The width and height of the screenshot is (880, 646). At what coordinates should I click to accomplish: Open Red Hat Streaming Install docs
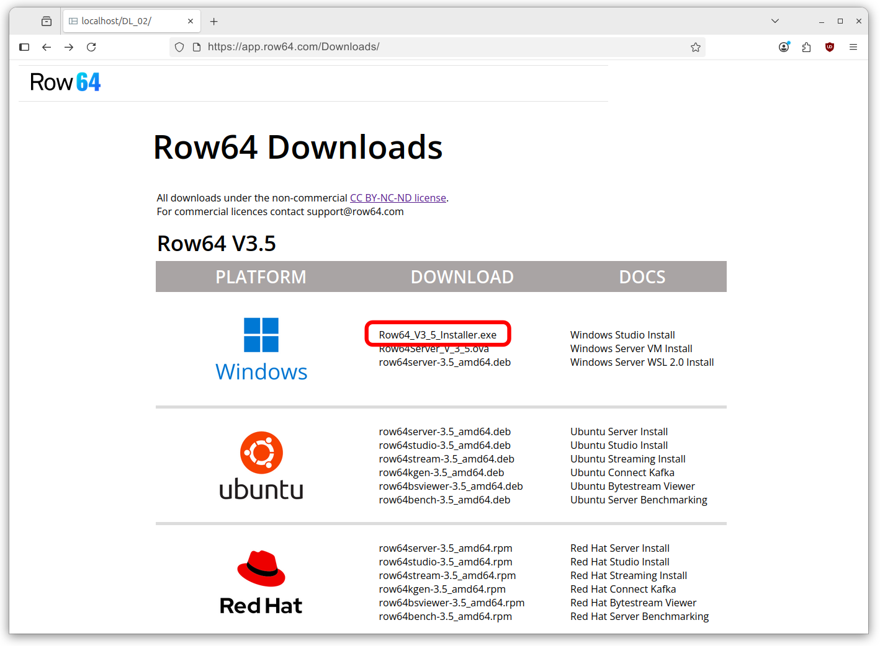[x=629, y=575]
